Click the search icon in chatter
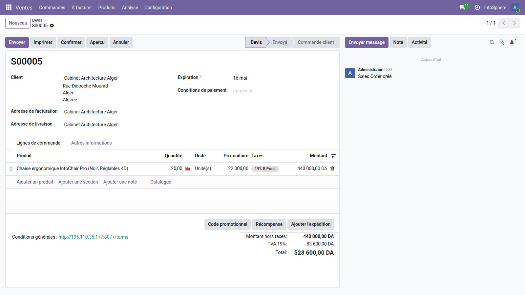525x295 pixels. (492, 42)
